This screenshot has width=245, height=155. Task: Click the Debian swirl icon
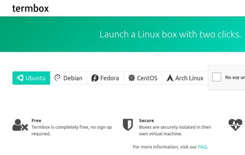tap(58, 78)
